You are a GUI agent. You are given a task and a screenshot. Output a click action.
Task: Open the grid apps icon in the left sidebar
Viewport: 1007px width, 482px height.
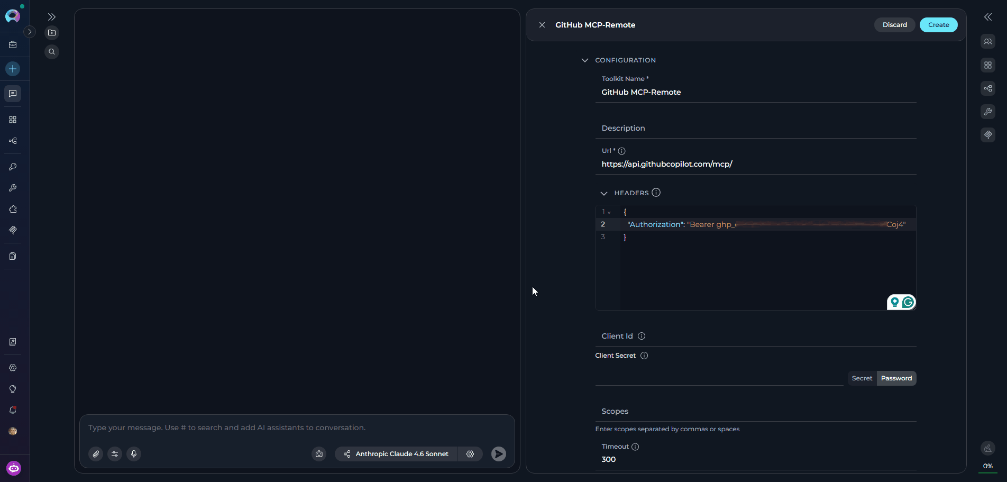click(13, 120)
